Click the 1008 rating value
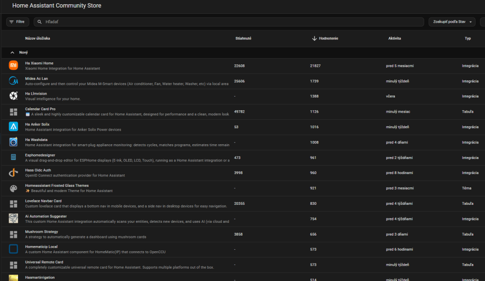 pos(314,142)
